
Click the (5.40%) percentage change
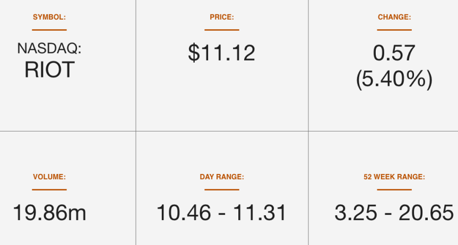394,79
